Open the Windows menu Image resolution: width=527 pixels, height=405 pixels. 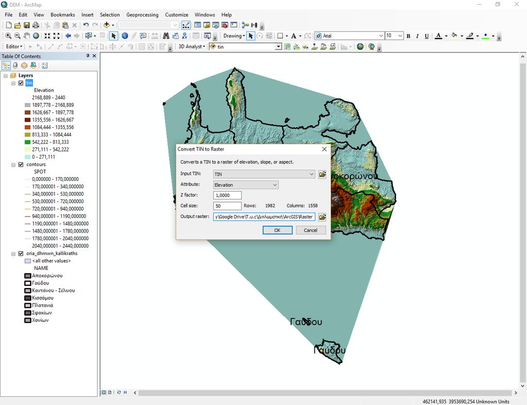pyautogui.click(x=205, y=15)
